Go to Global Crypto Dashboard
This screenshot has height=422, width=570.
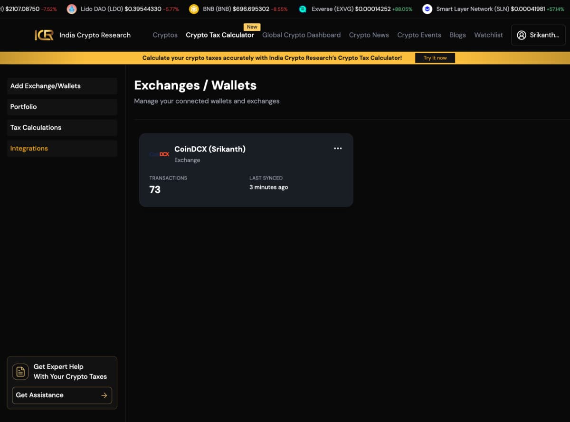tap(301, 35)
